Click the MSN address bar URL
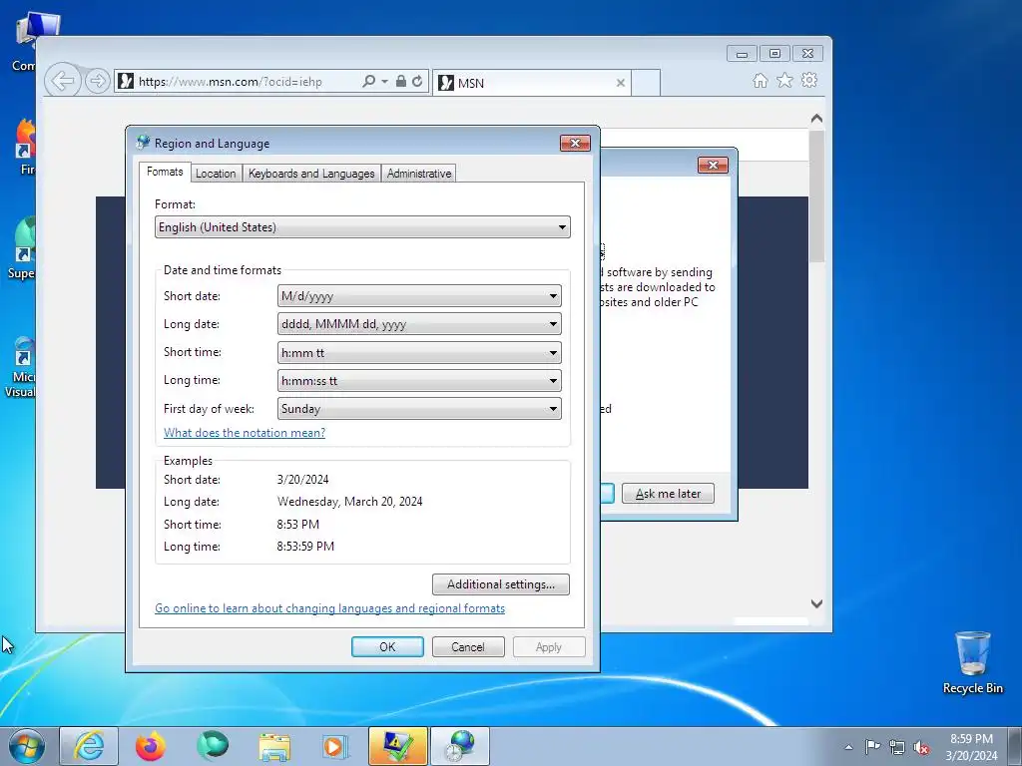 pos(231,82)
